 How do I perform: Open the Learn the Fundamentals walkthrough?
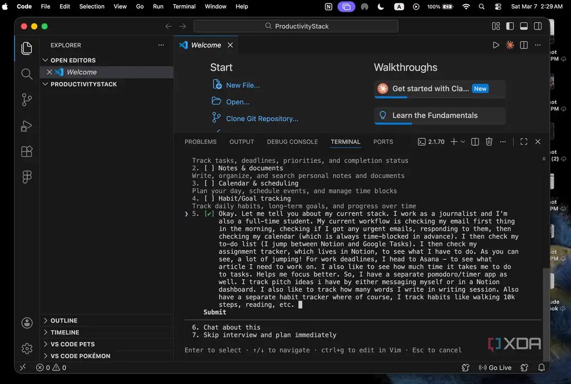[x=440, y=115]
